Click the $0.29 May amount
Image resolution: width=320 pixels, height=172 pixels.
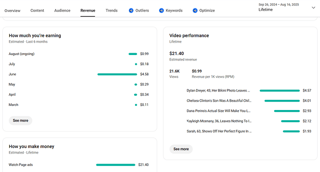(144, 84)
